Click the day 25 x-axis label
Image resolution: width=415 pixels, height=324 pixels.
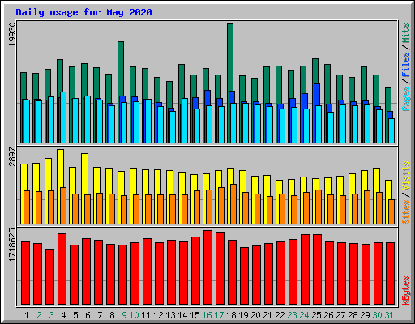[x=316, y=315]
